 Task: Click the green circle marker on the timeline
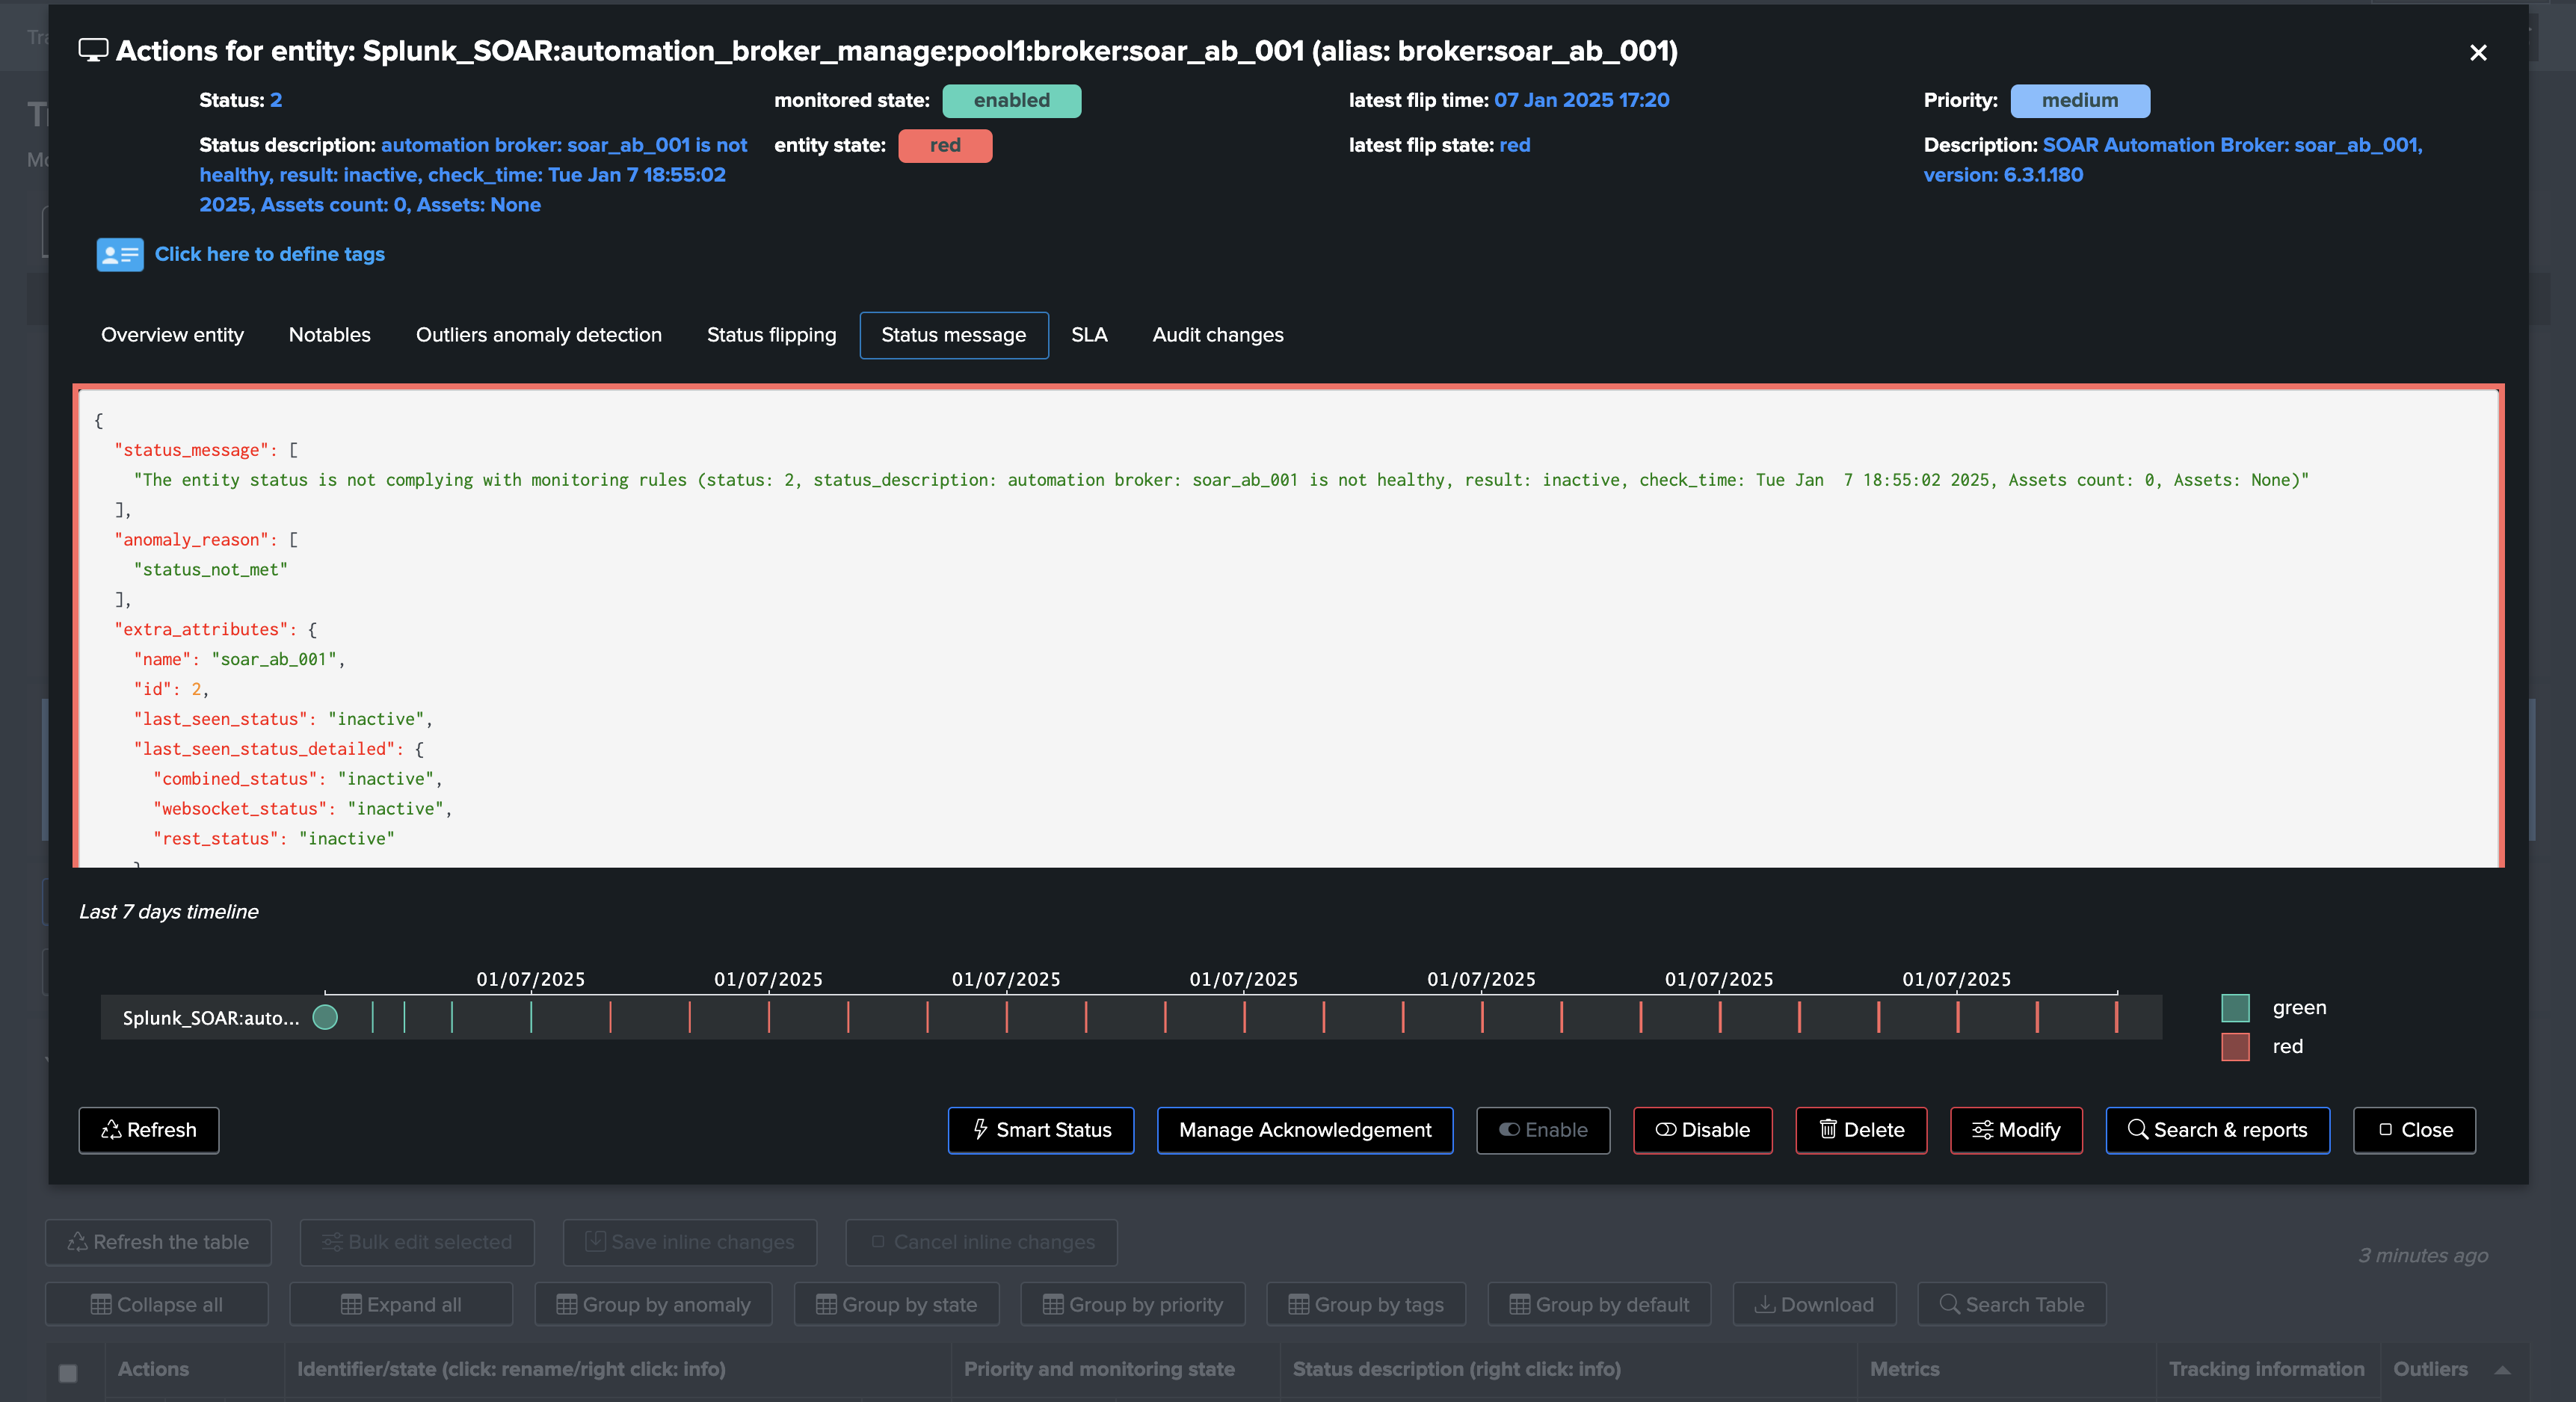(x=325, y=1018)
